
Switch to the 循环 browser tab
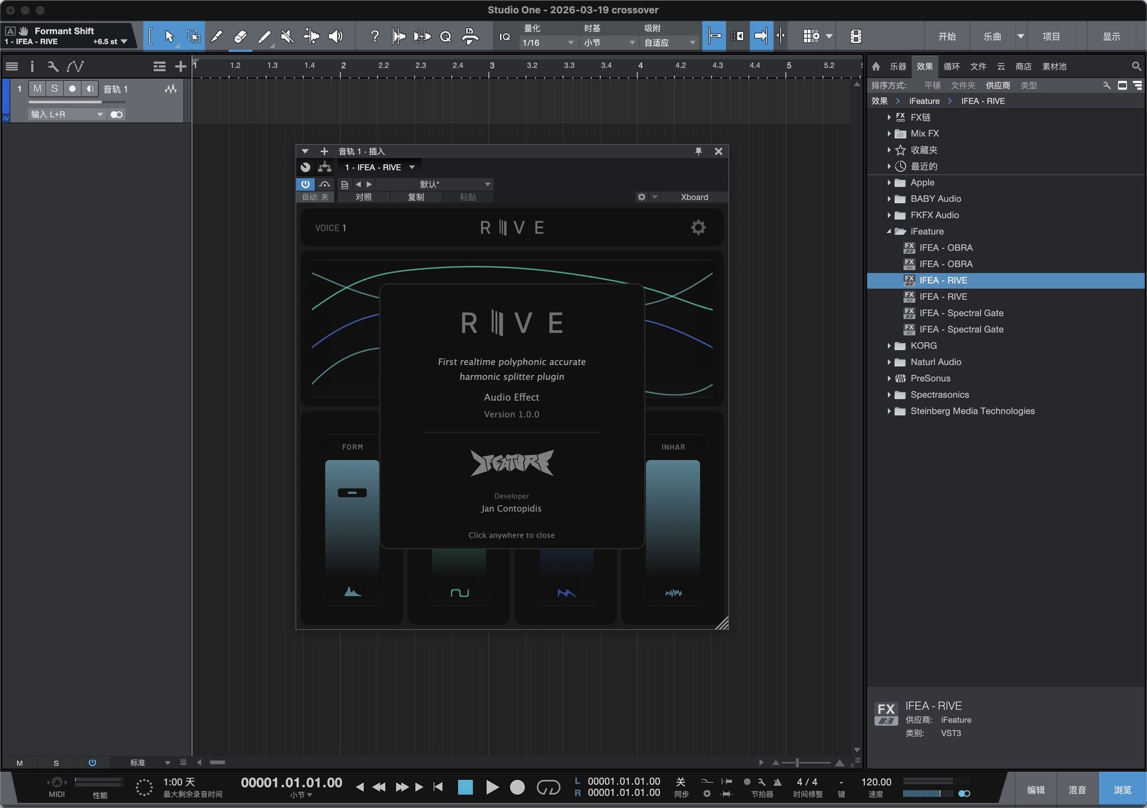pyautogui.click(x=951, y=66)
